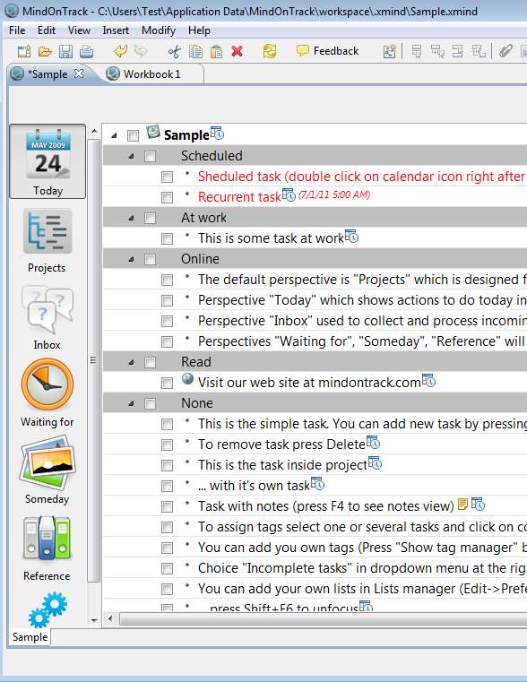Screen dimensions: 527x682
Task: Click the paperclip Attachment icon
Action: tap(505, 51)
